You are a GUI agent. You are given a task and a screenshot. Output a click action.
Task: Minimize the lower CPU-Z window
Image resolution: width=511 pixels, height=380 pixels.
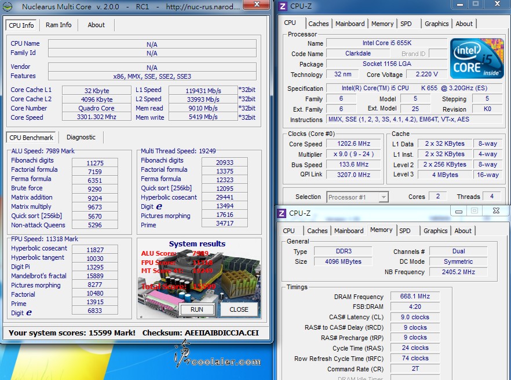pyautogui.click(x=458, y=211)
